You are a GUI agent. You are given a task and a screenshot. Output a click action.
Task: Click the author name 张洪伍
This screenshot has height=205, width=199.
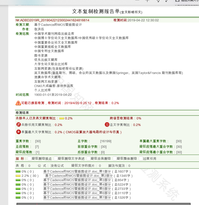tap(39, 29)
